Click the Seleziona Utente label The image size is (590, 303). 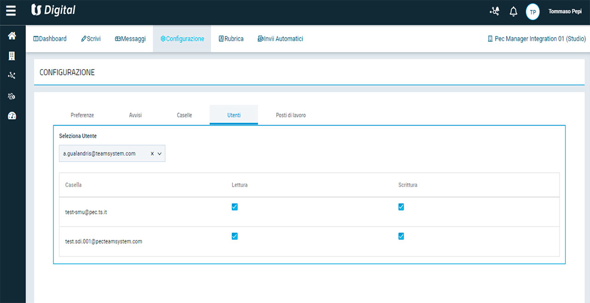pyautogui.click(x=78, y=136)
